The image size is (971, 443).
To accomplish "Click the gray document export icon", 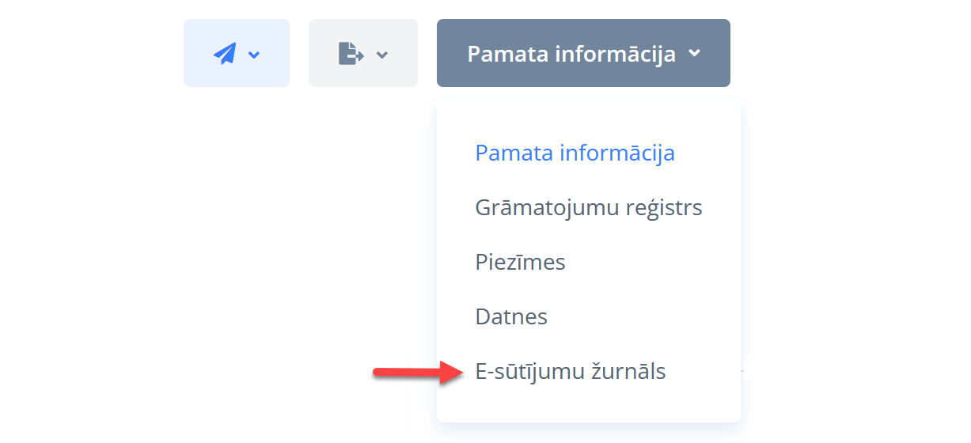I will (x=351, y=54).
